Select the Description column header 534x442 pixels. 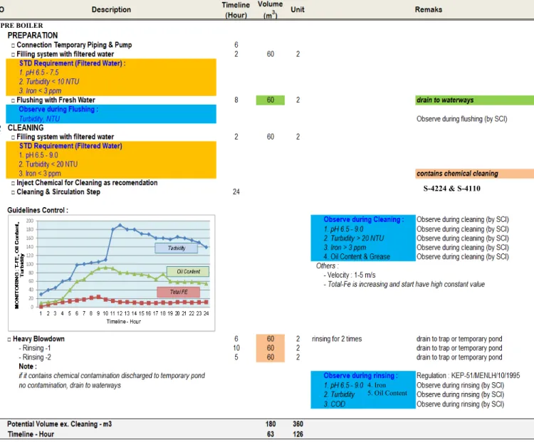click(x=111, y=9)
